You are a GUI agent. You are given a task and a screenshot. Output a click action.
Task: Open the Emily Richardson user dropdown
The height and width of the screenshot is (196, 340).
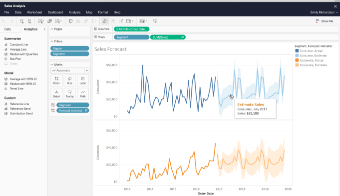pos(324,12)
